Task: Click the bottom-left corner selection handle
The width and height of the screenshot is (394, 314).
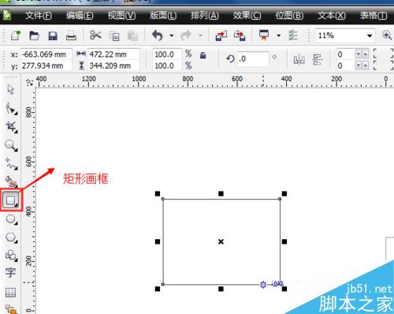Action: (x=158, y=289)
